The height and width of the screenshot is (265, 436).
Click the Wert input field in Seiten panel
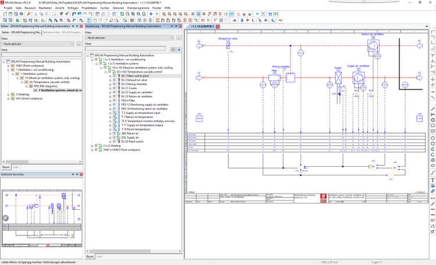(41, 55)
